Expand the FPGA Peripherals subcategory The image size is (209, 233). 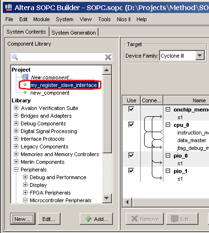click(x=25, y=192)
